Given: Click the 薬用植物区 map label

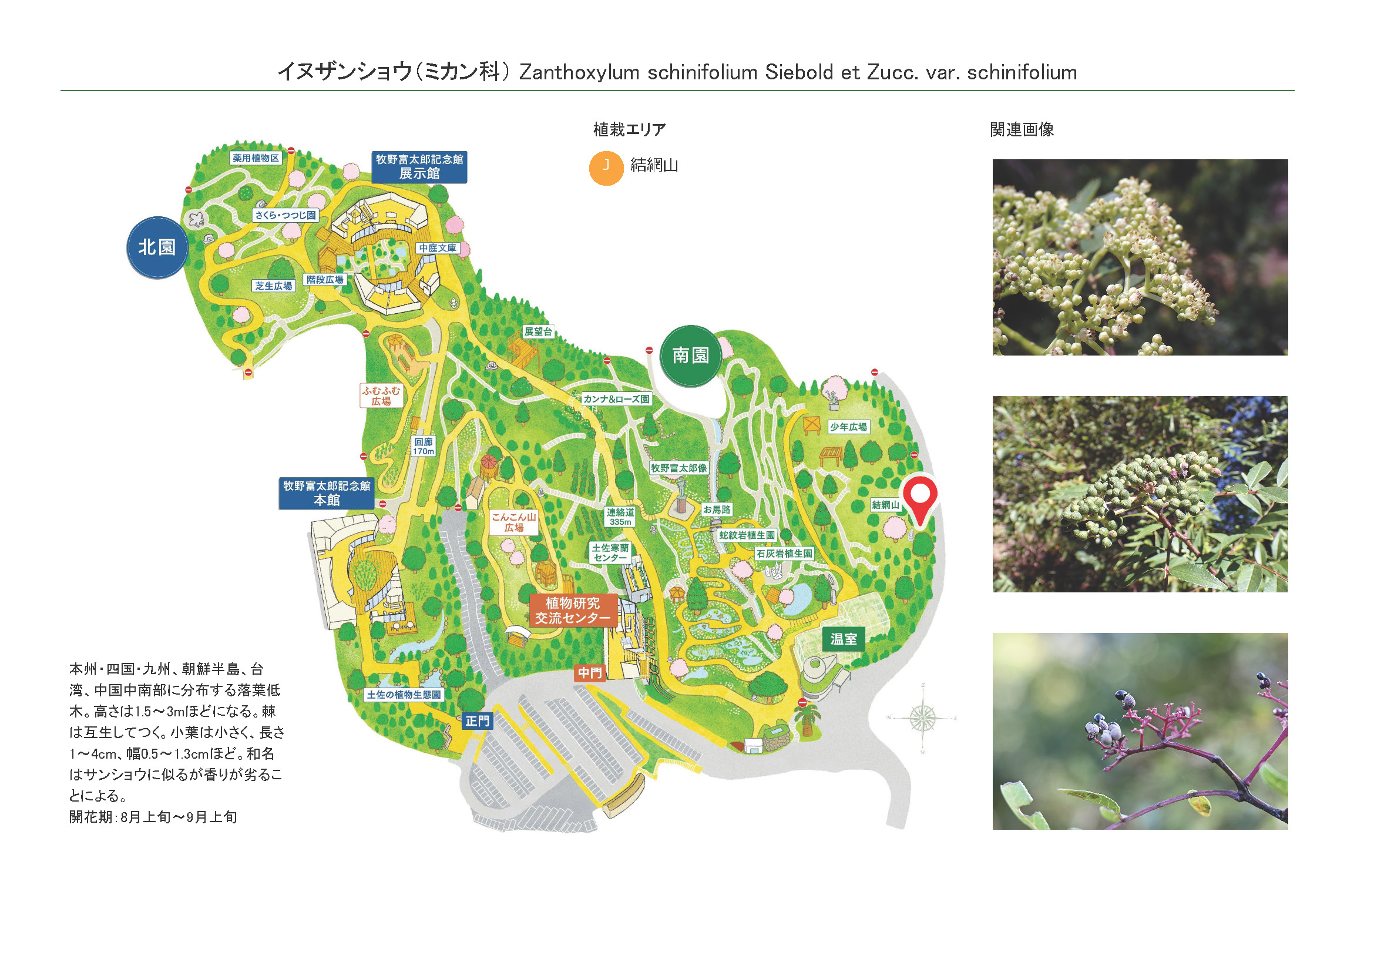Looking at the screenshot, I should [256, 158].
